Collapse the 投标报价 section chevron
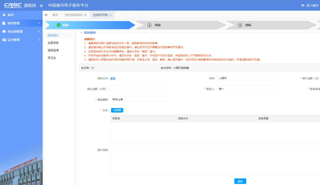This screenshot has width=320, height=185. pos(81,33)
